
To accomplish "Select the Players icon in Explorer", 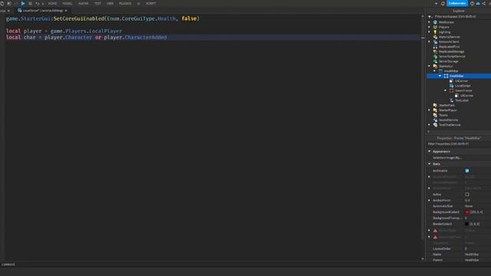I will (x=435, y=28).
